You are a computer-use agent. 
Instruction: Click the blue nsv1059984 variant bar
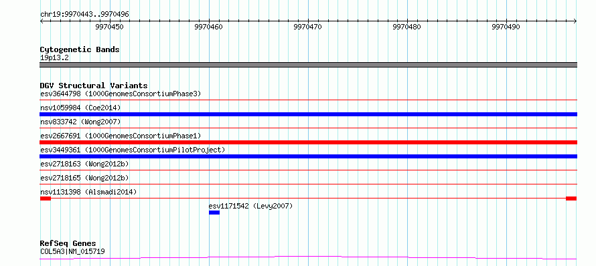pyautogui.click(x=308, y=114)
